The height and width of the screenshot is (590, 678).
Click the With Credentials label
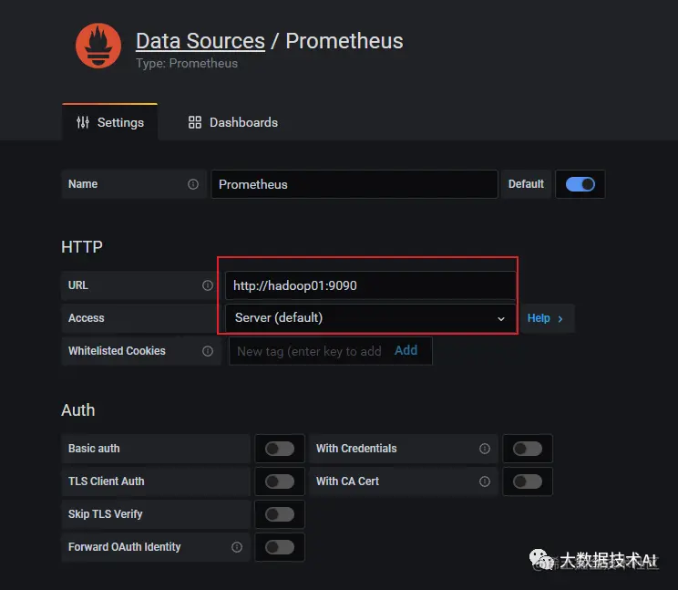[356, 449]
